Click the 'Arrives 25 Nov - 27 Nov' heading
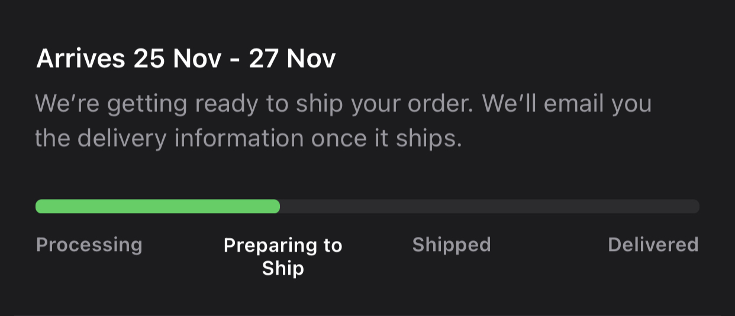Viewport: 735px width, 316px height. (186, 59)
